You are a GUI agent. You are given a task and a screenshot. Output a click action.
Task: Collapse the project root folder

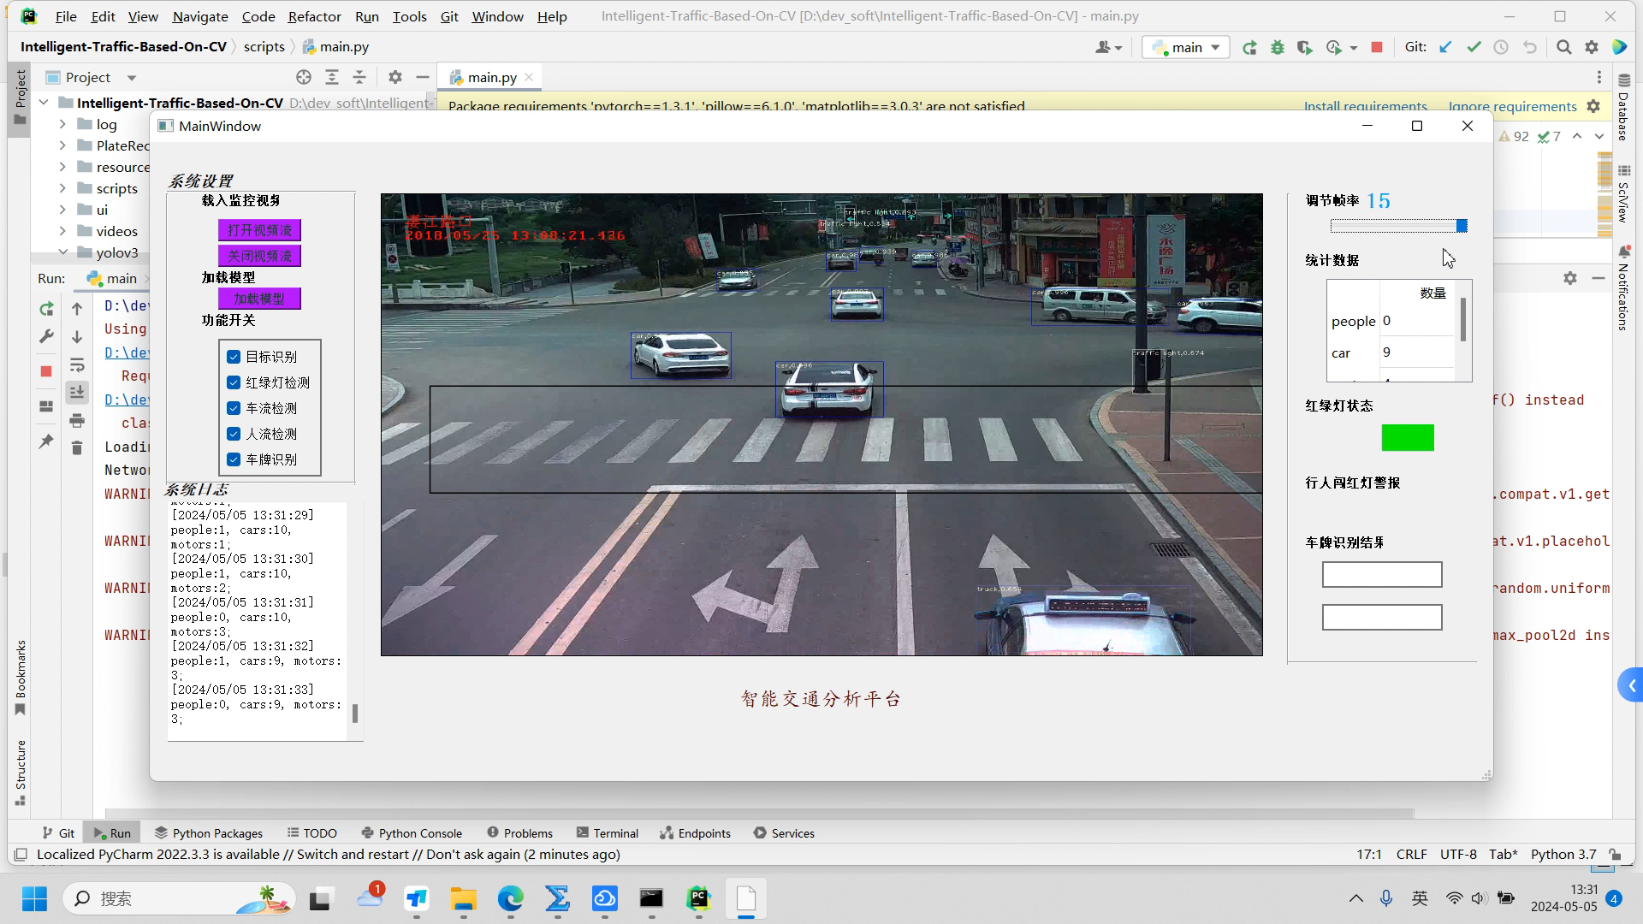(44, 103)
